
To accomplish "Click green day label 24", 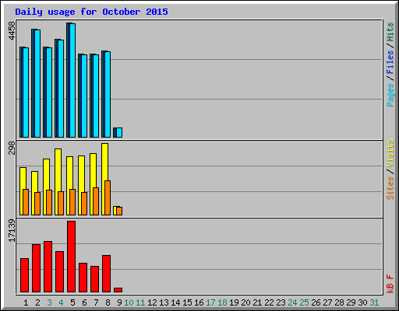I will (x=292, y=302).
